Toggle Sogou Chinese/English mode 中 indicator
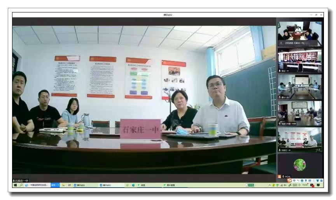Viewport: 336px width, 200px height. pyautogui.click(x=294, y=181)
